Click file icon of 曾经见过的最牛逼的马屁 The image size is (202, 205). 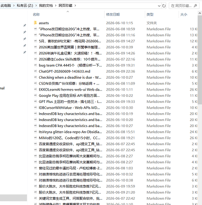(35, 168)
